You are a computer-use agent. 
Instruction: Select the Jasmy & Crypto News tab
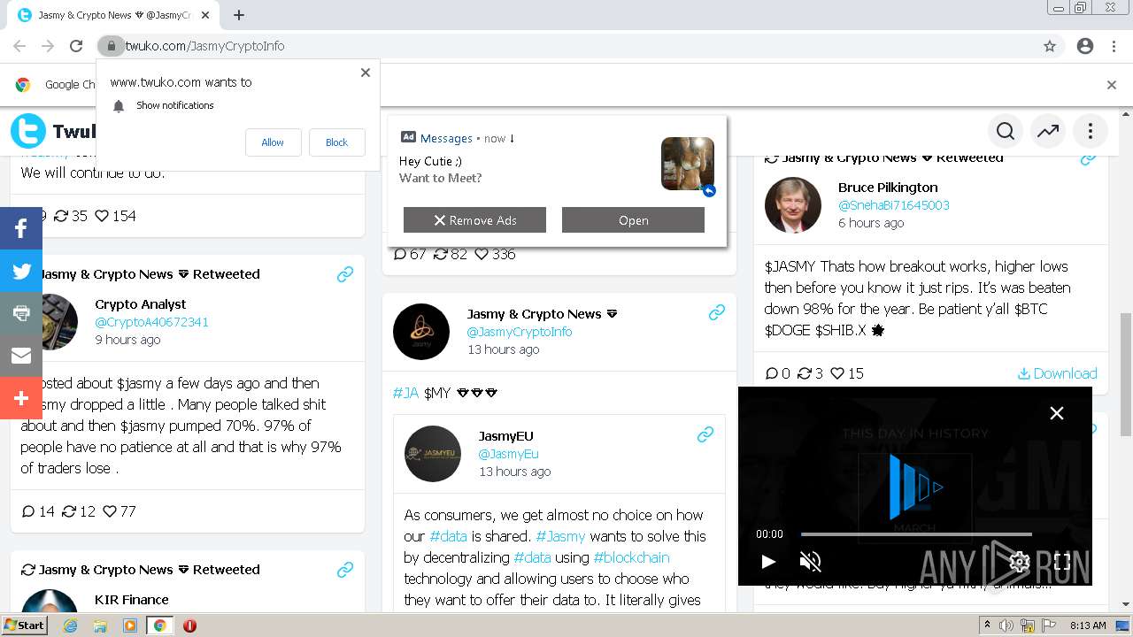coord(113,15)
